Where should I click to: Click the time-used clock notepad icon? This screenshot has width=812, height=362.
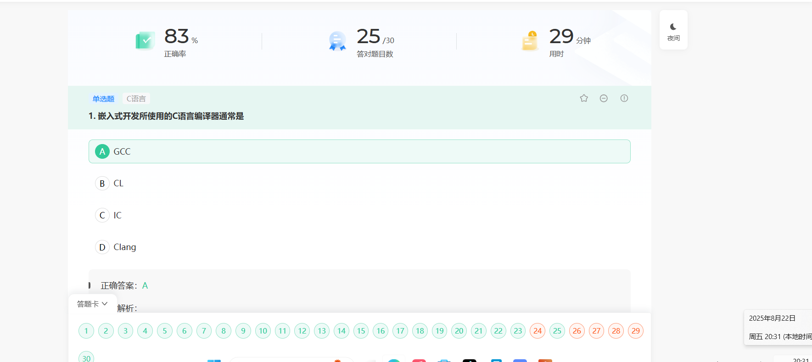(x=530, y=41)
